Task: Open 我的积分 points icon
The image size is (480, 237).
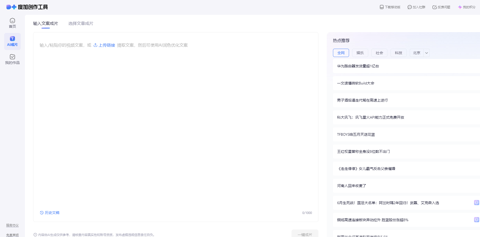Action: (x=460, y=7)
